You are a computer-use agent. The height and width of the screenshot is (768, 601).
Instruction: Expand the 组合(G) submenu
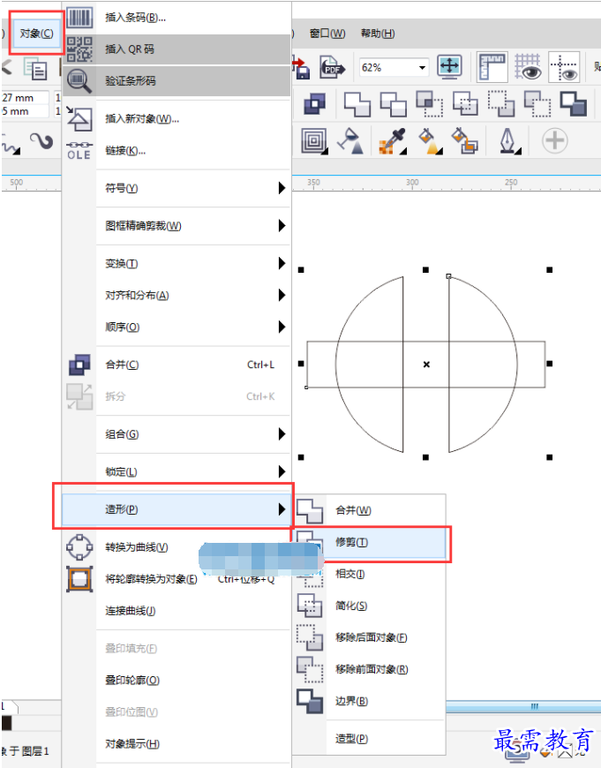(177, 434)
